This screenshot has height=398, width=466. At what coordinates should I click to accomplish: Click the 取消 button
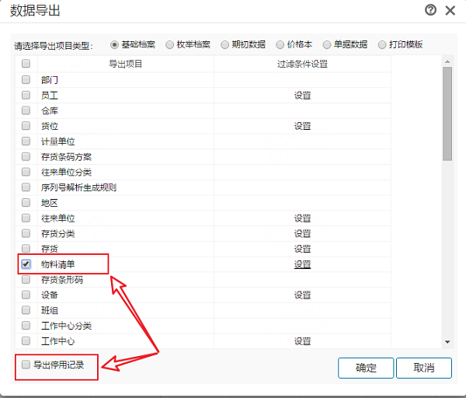click(424, 368)
